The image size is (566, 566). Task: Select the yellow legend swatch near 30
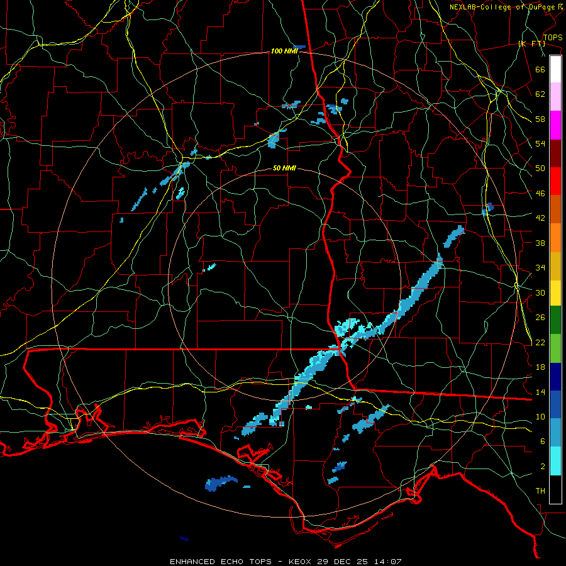tap(555, 293)
